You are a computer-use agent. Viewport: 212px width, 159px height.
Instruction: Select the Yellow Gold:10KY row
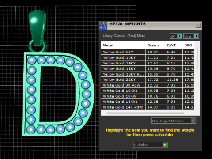point(148,57)
